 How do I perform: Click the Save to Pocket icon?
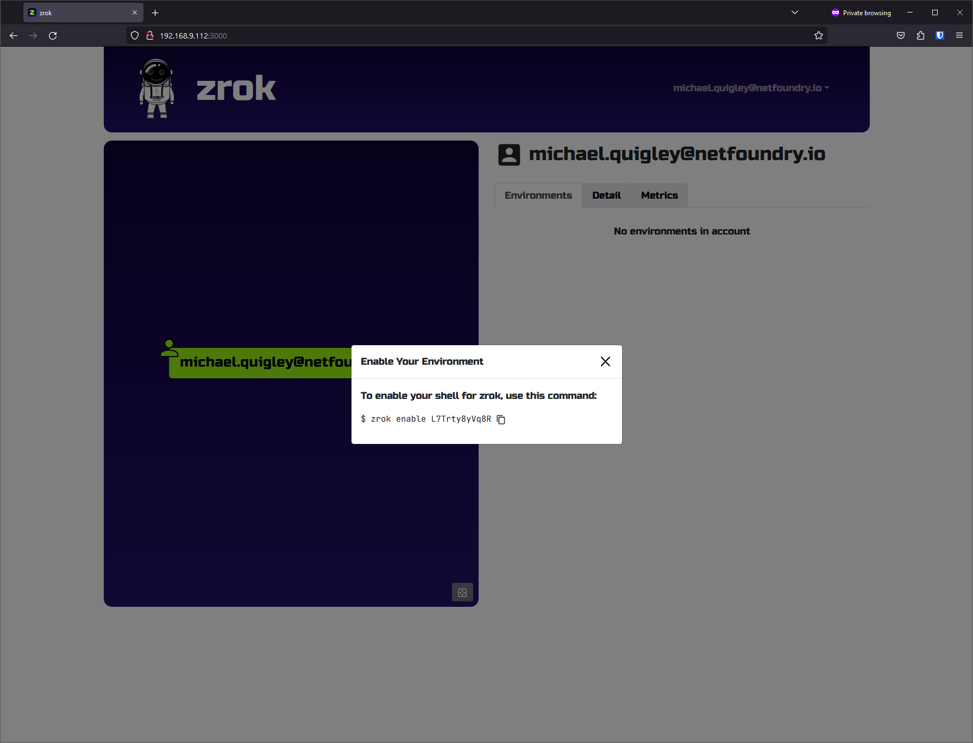(x=900, y=35)
